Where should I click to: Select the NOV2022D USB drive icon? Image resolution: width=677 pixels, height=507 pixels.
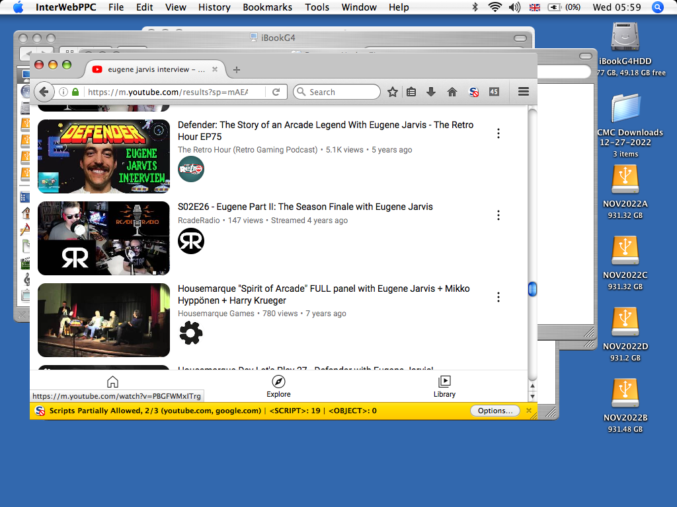(x=625, y=322)
